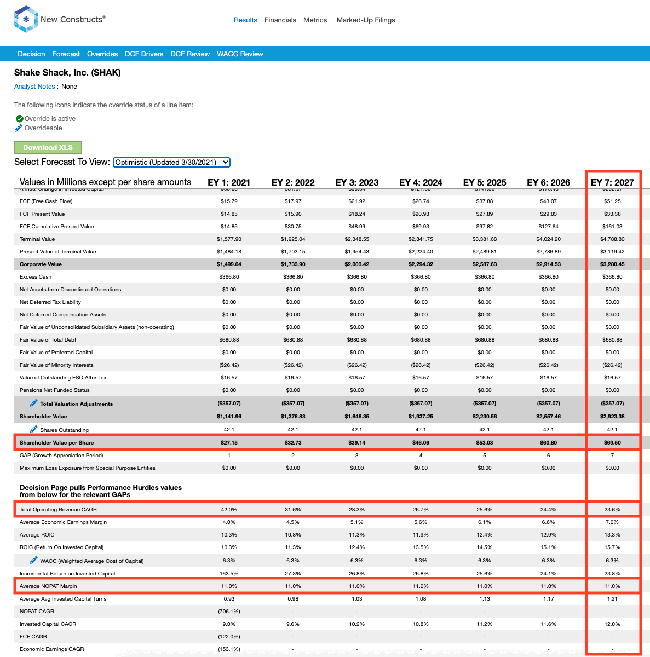Screen dimensions: 650x657
Task: Click the 'Pensions Net Funded Status' row label
Action: pos(55,390)
